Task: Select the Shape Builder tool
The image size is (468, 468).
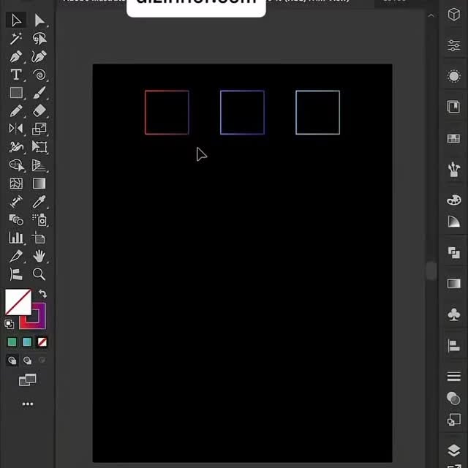Action: tap(16, 165)
